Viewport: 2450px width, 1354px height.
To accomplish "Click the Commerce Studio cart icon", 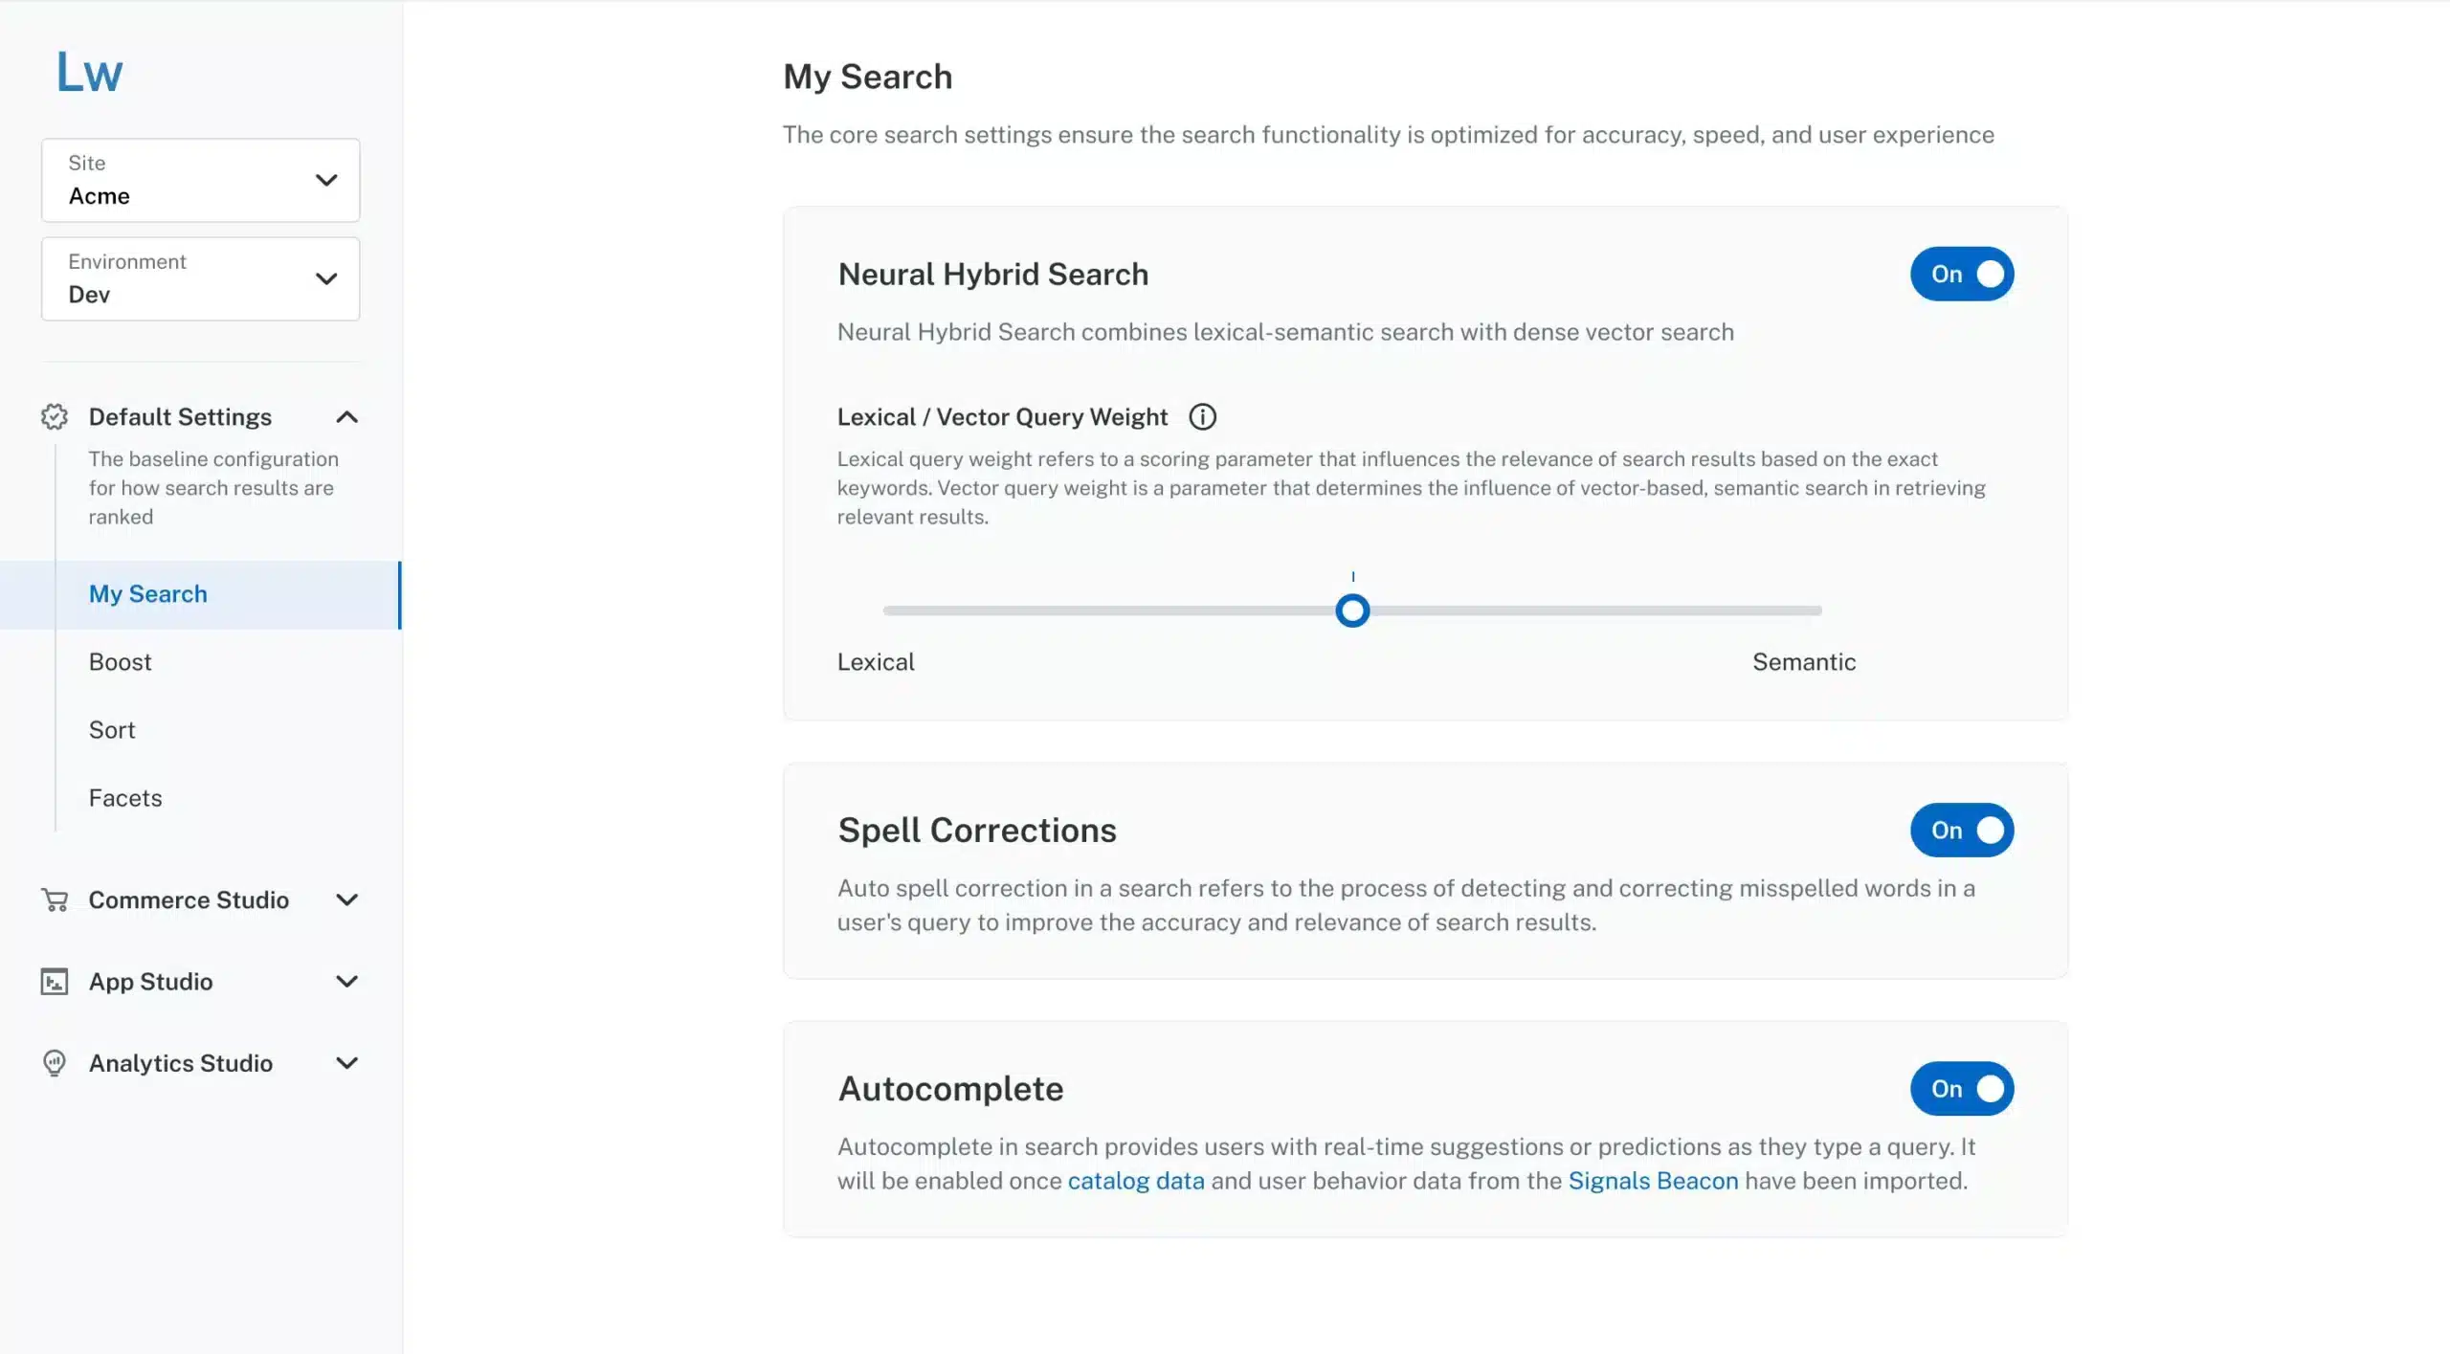I will (x=54, y=899).
